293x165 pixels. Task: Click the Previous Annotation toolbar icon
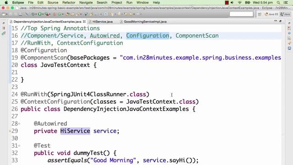pyautogui.click(x=119, y=14)
